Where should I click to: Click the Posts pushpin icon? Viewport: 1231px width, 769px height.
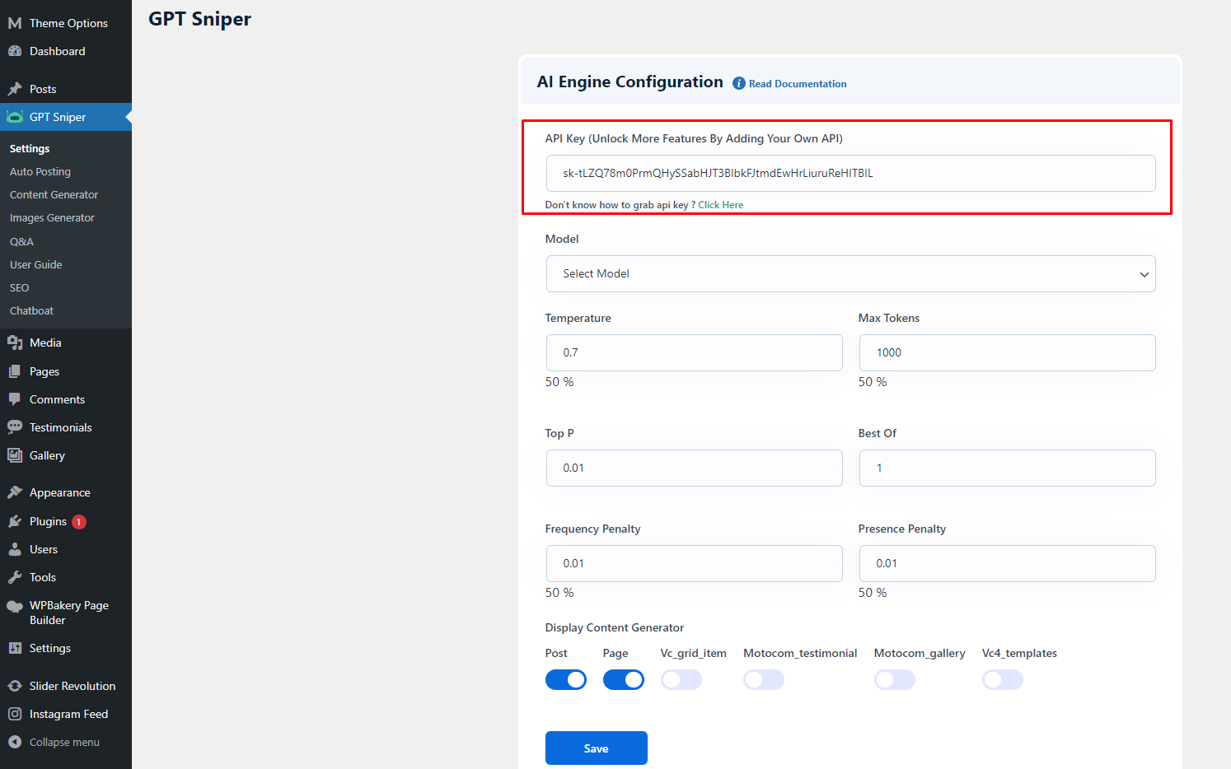pos(15,89)
